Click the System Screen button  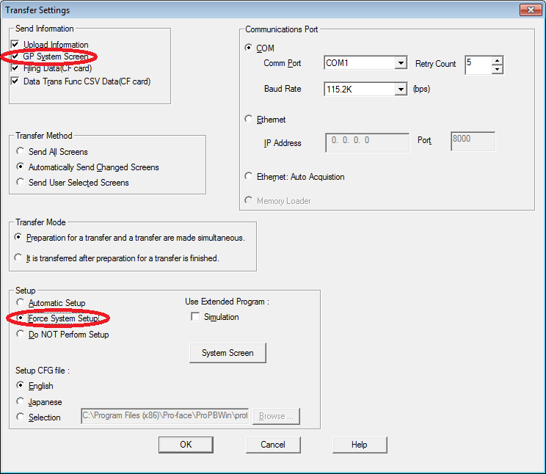[x=227, y=353]
